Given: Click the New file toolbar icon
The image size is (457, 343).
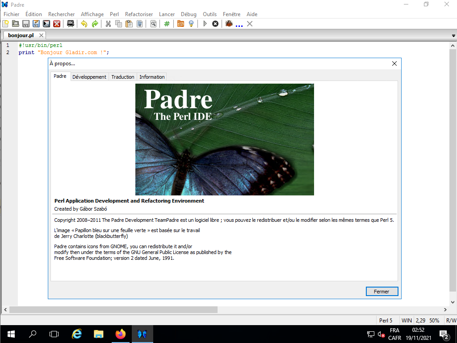Looking at the screenshot, I should coord(5,24).
